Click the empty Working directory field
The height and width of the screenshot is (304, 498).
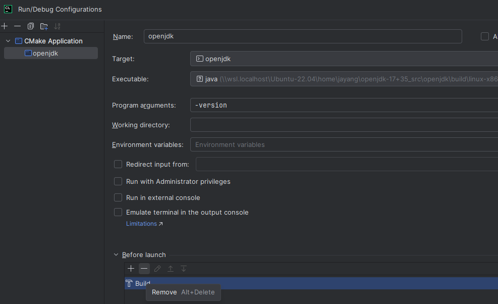click(344, 125)
